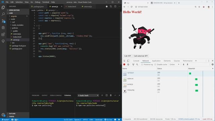Split the terminal panel

106,95
